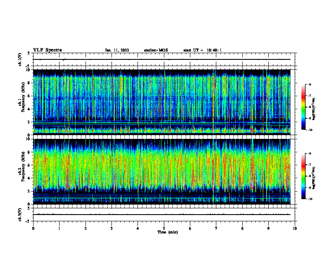
Task: Click the "VLF Spectra" plot title
Action: click(47, 50)
